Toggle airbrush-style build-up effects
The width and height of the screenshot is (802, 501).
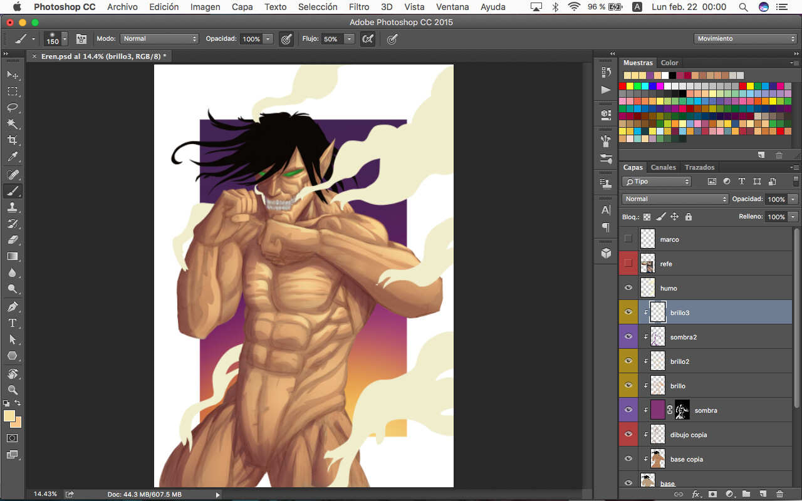[368, 39]
